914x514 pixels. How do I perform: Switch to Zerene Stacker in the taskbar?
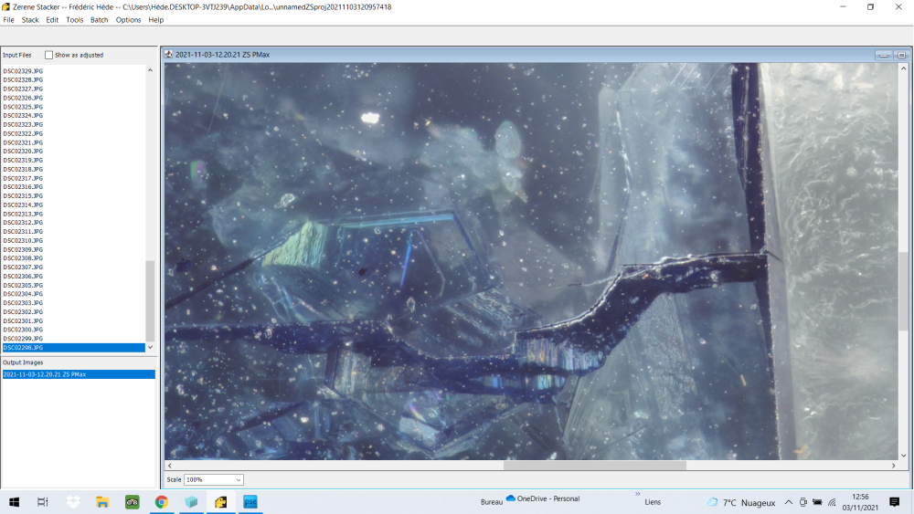coord(220,502)
